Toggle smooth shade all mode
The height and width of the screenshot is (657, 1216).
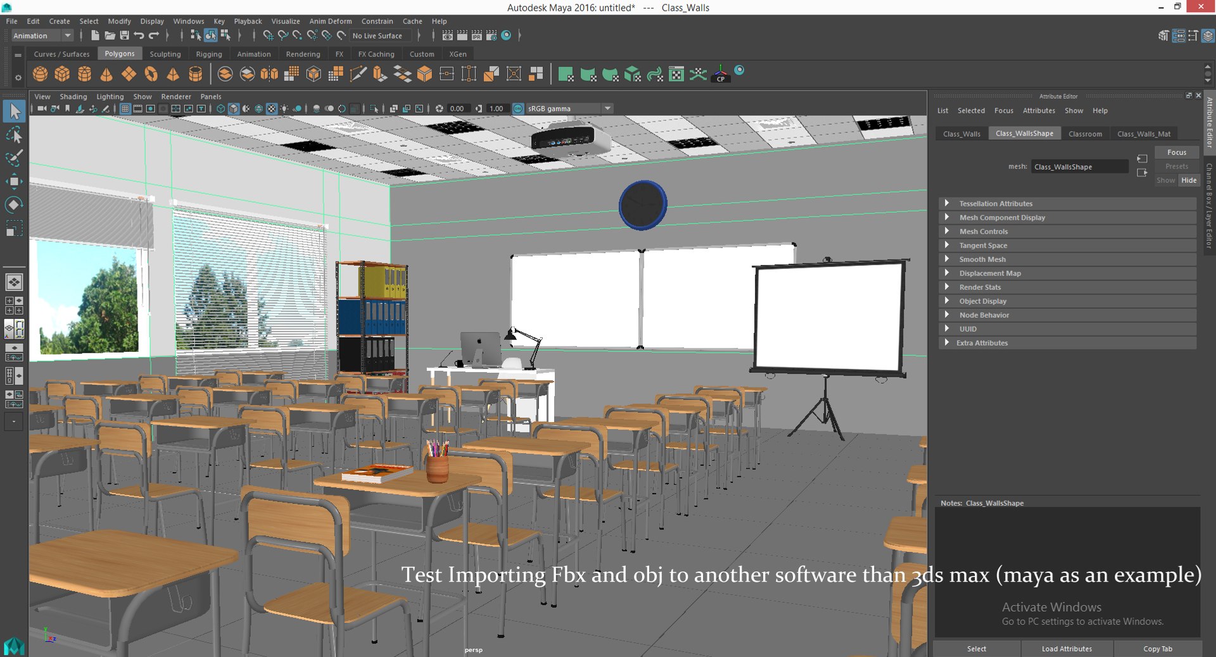coord(233,109)
